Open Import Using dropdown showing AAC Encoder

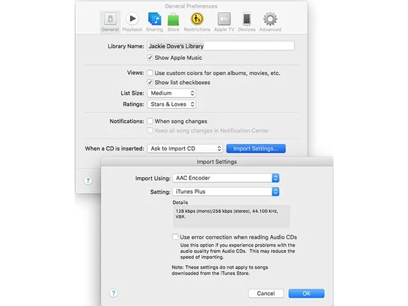tap(226, 178)
